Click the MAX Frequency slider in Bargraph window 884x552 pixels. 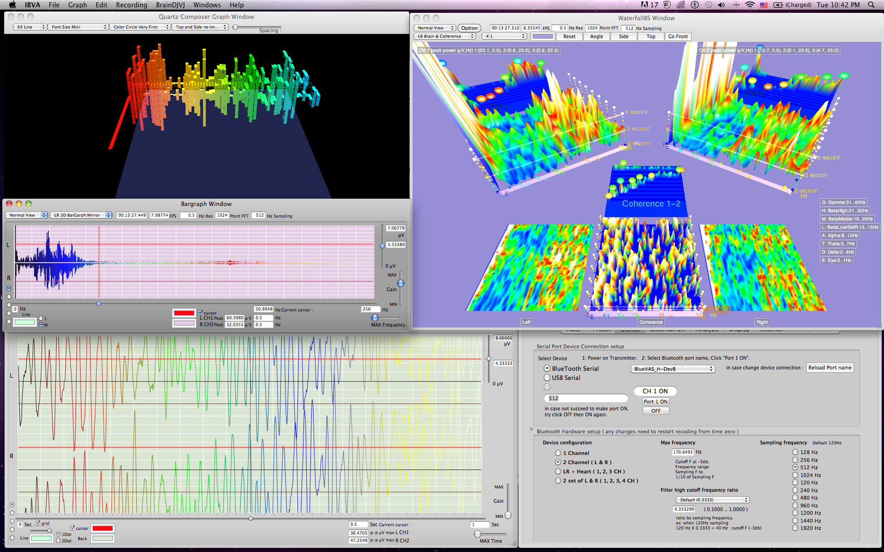point(386,318)
